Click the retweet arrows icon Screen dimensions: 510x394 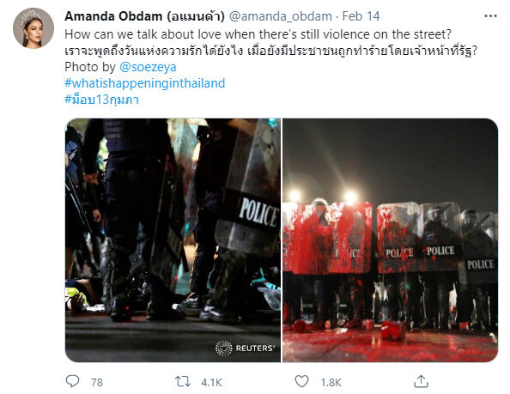point(183,381)
